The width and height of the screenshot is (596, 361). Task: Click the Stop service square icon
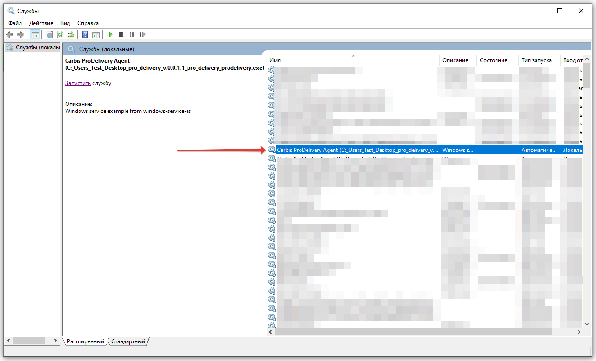click(121, 34)
